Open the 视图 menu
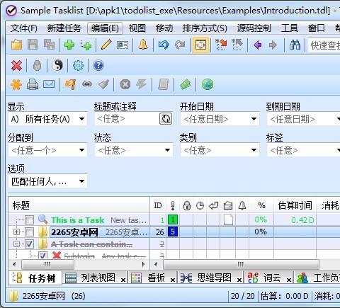Screen dimensions: 340x308 (x=137, y=28)
